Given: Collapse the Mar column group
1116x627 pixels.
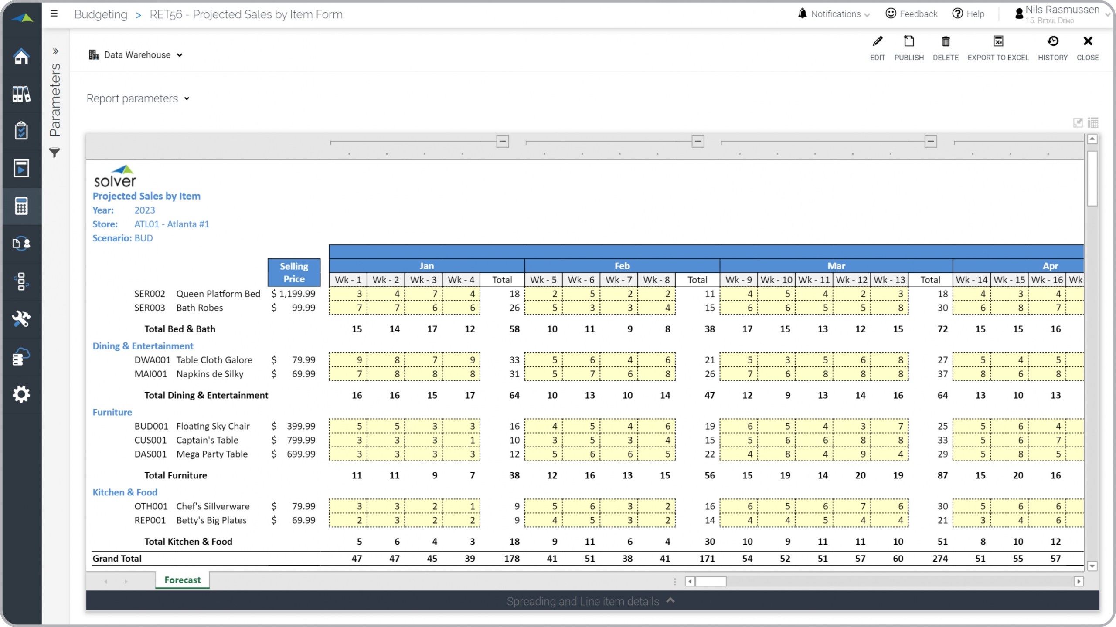Looking at the screenshot, I should pos(930,141).
